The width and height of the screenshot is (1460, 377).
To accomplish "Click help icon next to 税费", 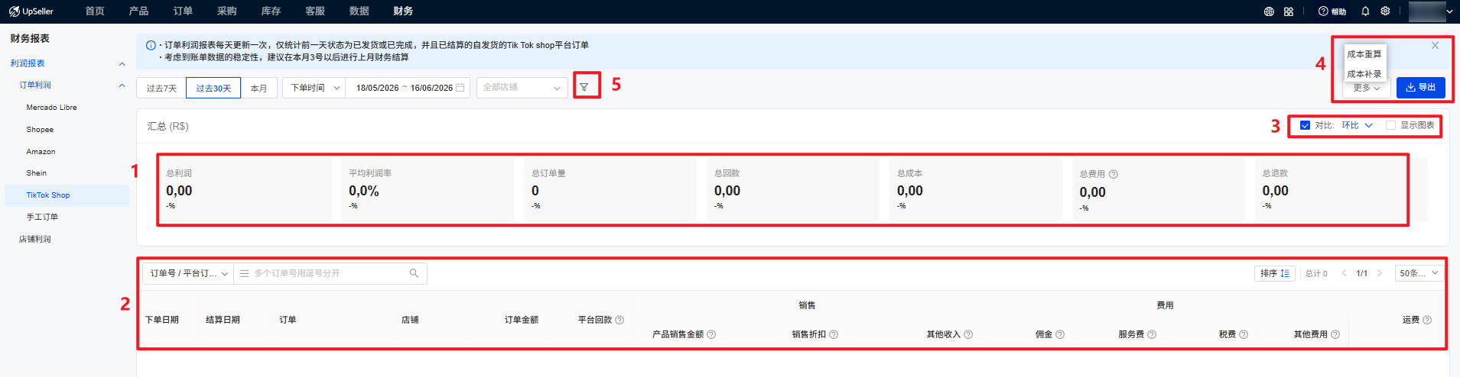I will point(1244,334).
